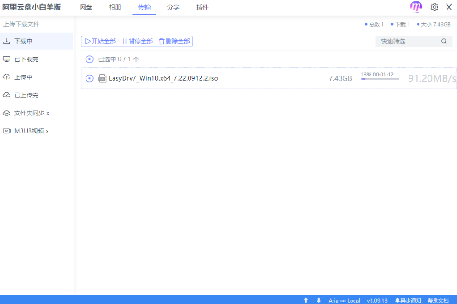Open the 网盘 tab
Viewport: 457px width, 304px height.
pos(86,7)
